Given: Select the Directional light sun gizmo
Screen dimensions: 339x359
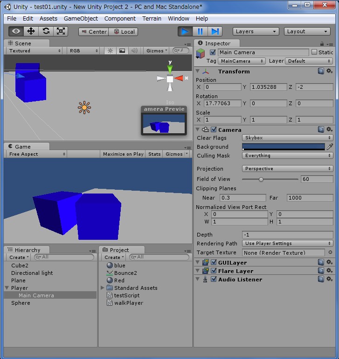Looking at the screenshot, I should tap(84, 108).
